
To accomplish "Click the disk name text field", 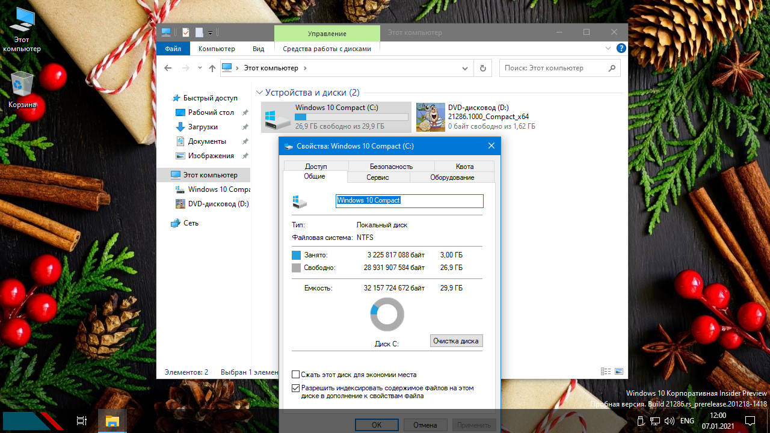I will [x=409, y=200].
